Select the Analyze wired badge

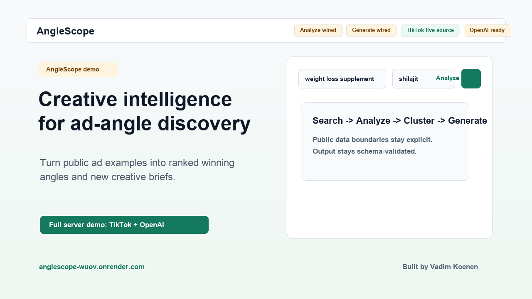click(318, 30)
